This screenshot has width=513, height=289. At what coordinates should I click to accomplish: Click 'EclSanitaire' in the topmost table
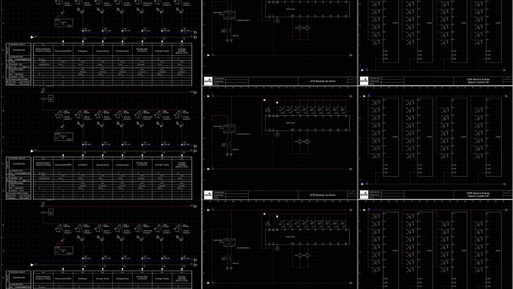tap(83, 51)
